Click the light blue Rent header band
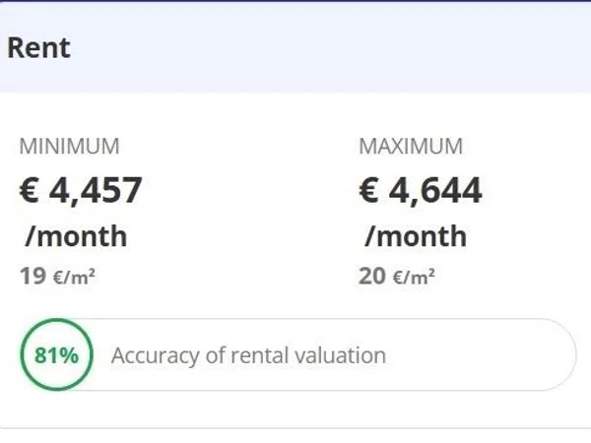Screen dimensions: 591x443 click(295, 47)
